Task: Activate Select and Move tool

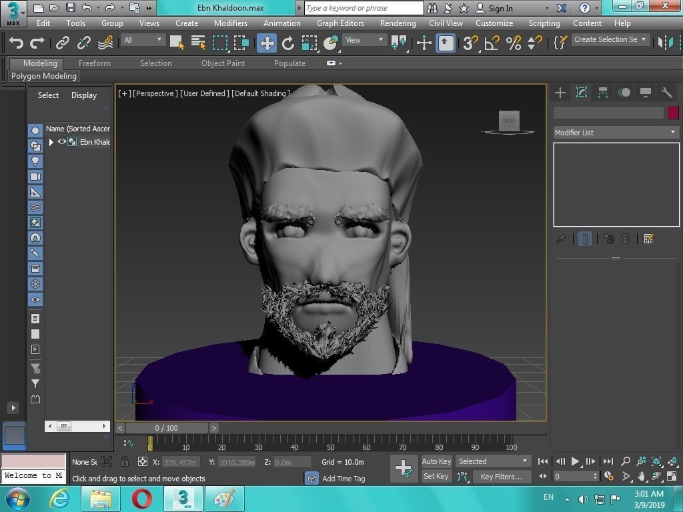Action: [267, 43]
